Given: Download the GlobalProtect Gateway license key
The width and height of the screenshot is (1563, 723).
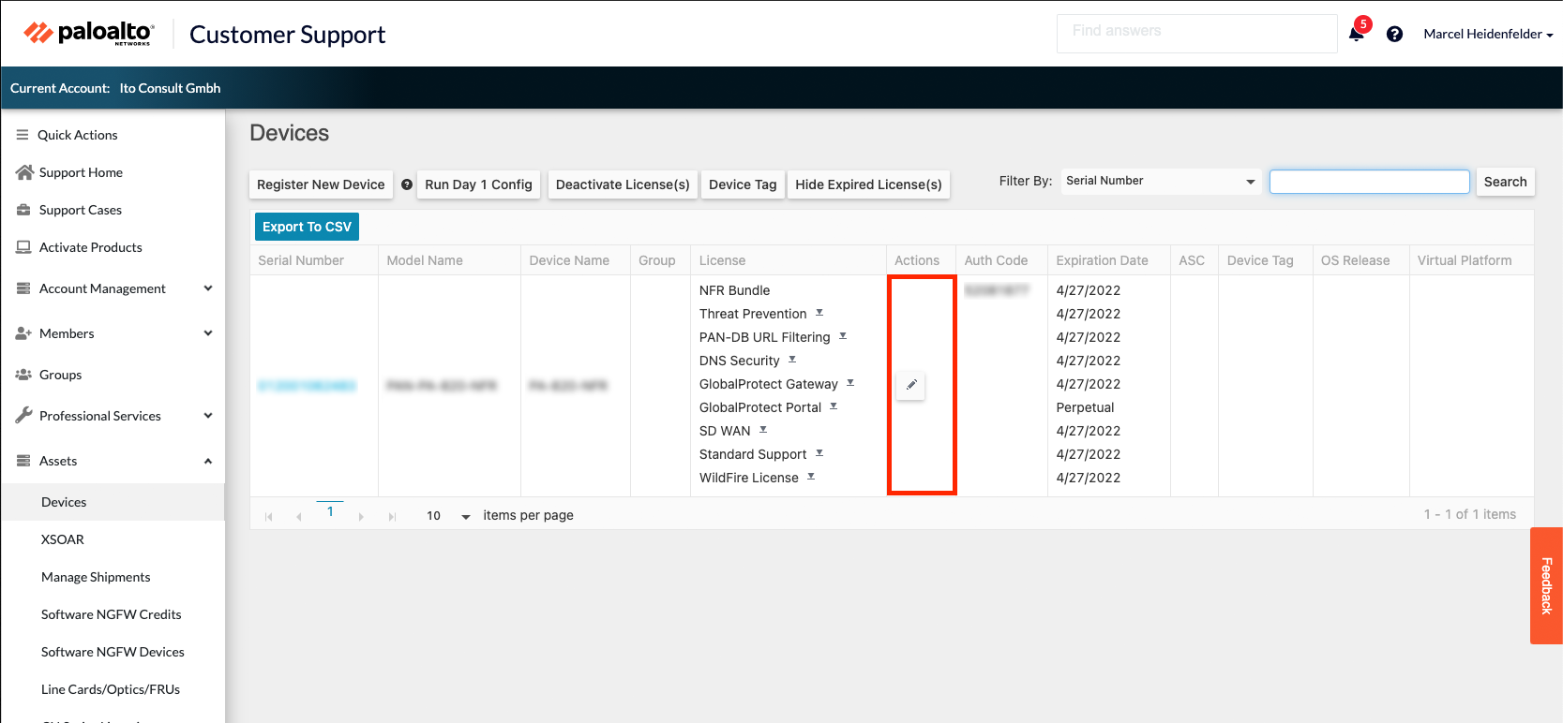Looking at the screenshot, I should pos(850,383).
